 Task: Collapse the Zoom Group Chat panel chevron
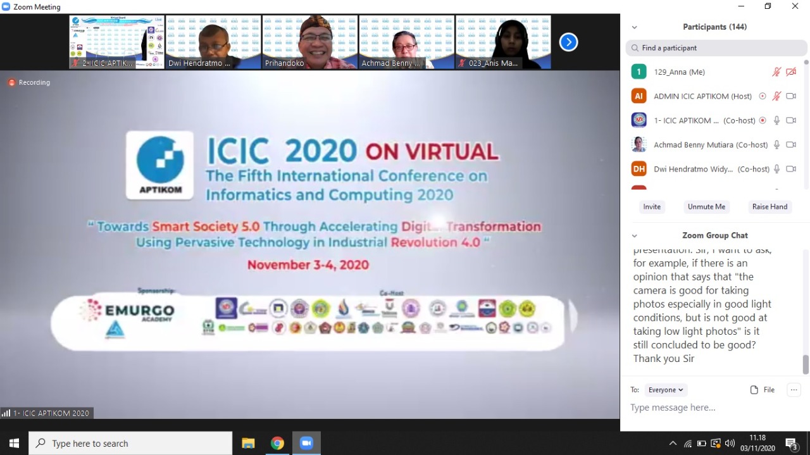point(634,235)
